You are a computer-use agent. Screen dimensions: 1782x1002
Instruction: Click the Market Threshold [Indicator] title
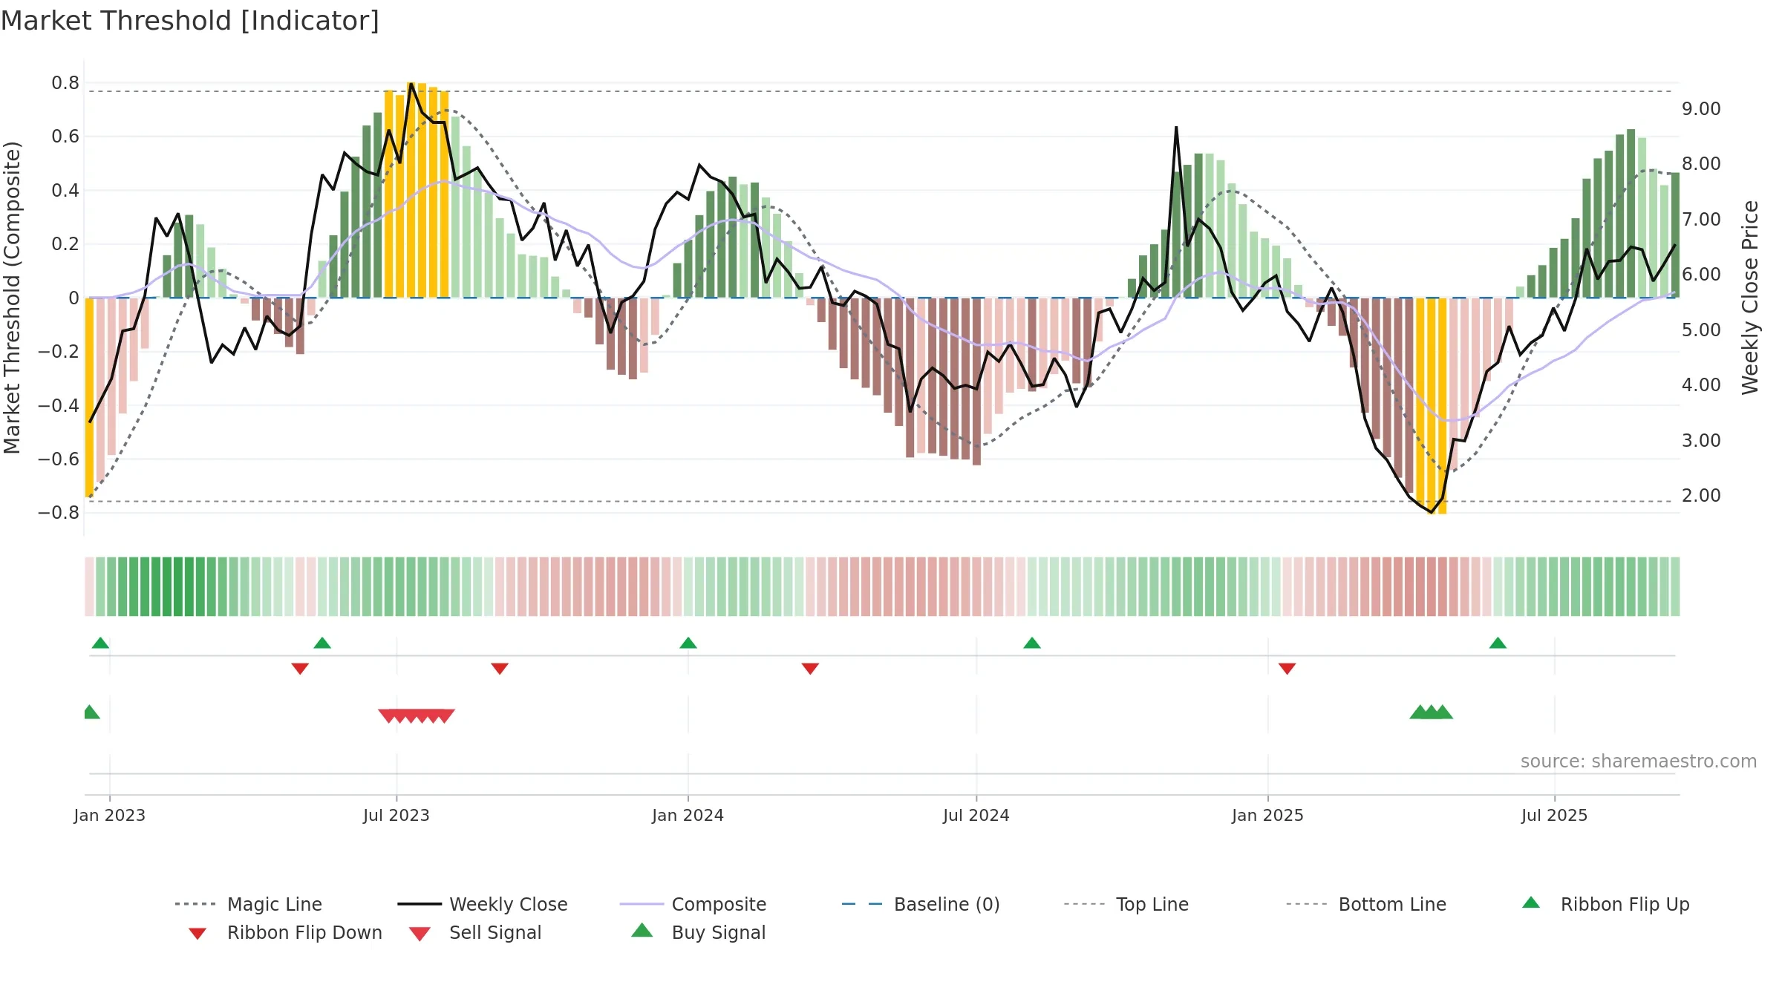click(190, 21)
